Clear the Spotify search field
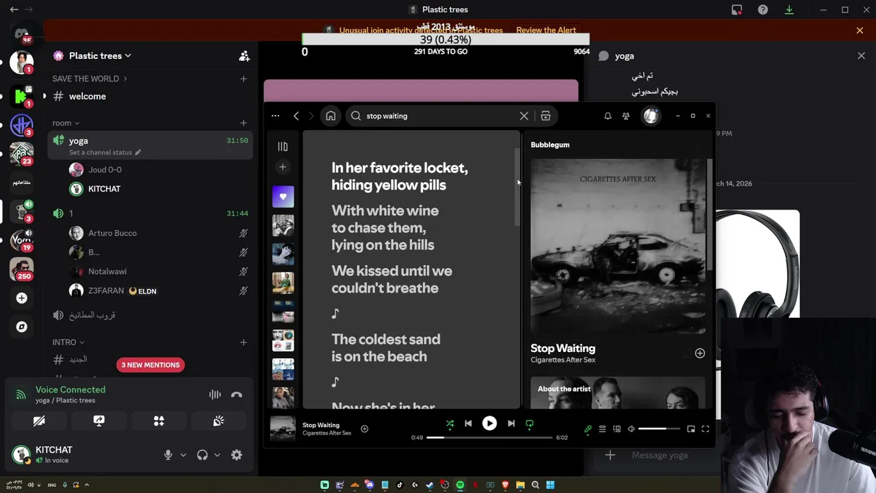The height and width of the screenshot is (493, 876). point(524,116)
